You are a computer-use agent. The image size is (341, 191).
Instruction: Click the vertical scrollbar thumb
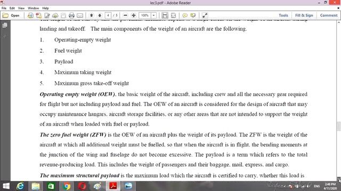pos(339,126)
